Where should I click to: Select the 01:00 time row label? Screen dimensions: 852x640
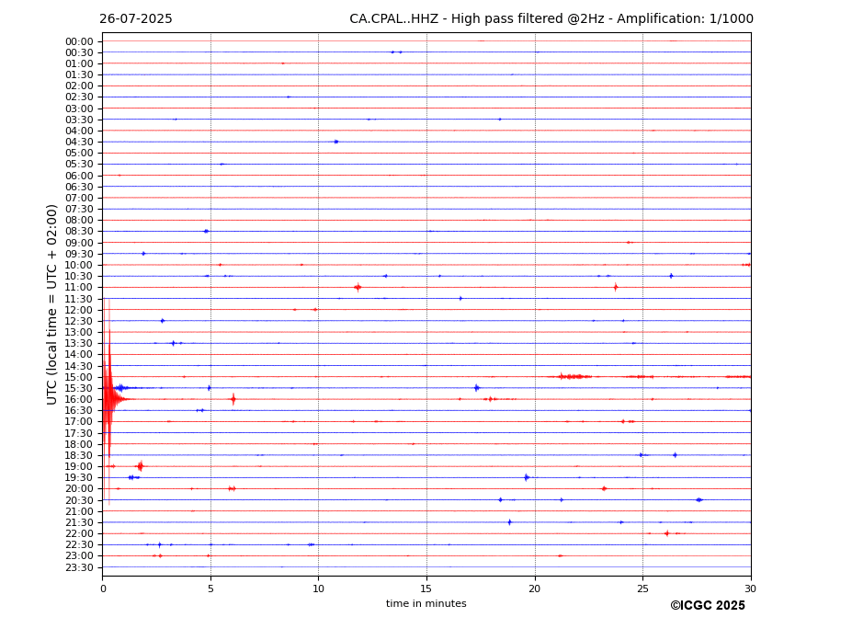(79, 64)
